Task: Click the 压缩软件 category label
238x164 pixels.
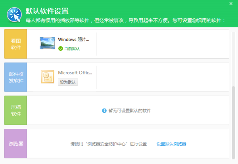Action: pos(15,111)
